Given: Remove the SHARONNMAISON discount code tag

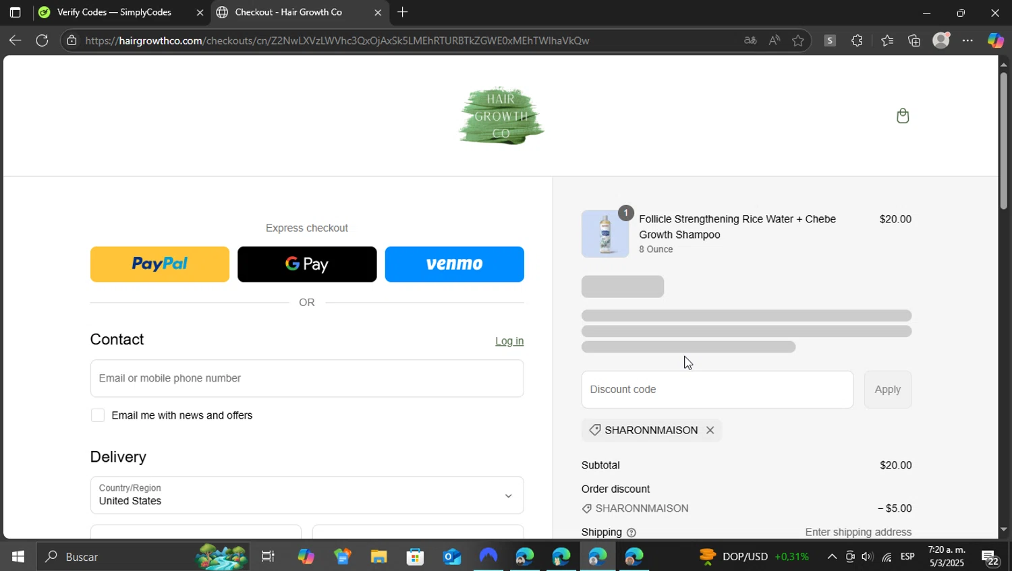Looking at the screenshot, I should click(710, 430).
